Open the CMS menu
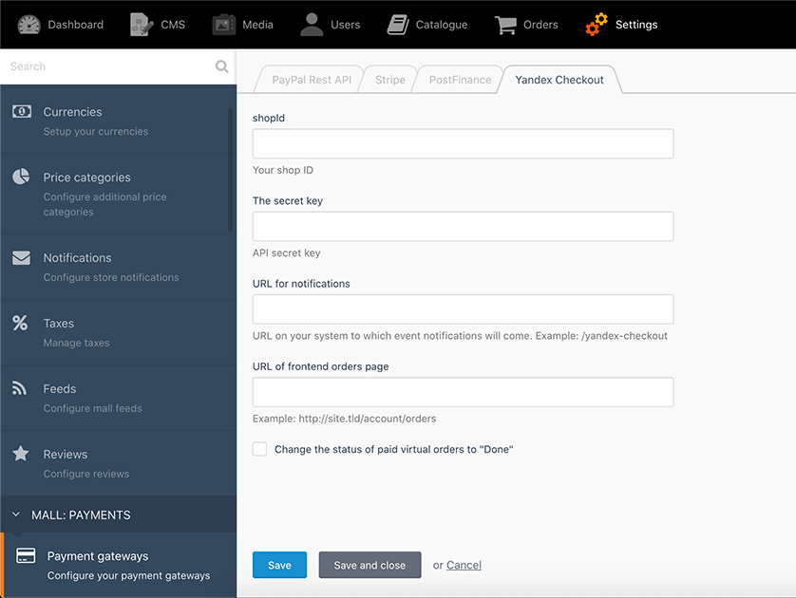This screenshot has height=598, width=796. (x=158, y=25)
